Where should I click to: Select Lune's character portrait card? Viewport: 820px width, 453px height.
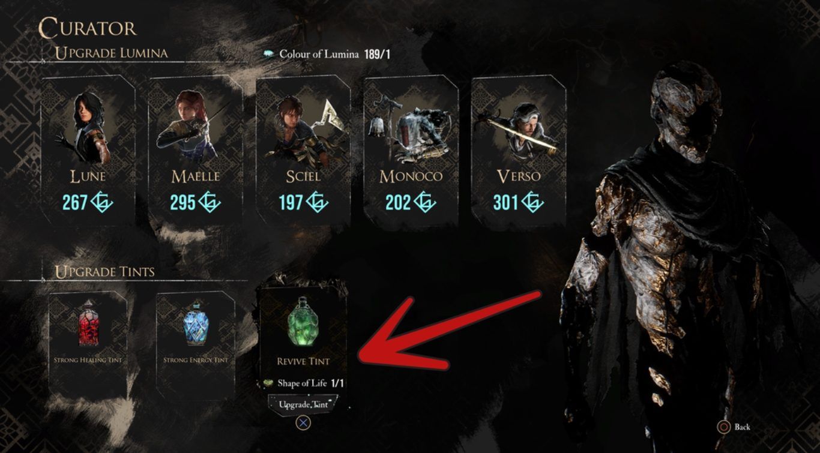coord(88,150)
